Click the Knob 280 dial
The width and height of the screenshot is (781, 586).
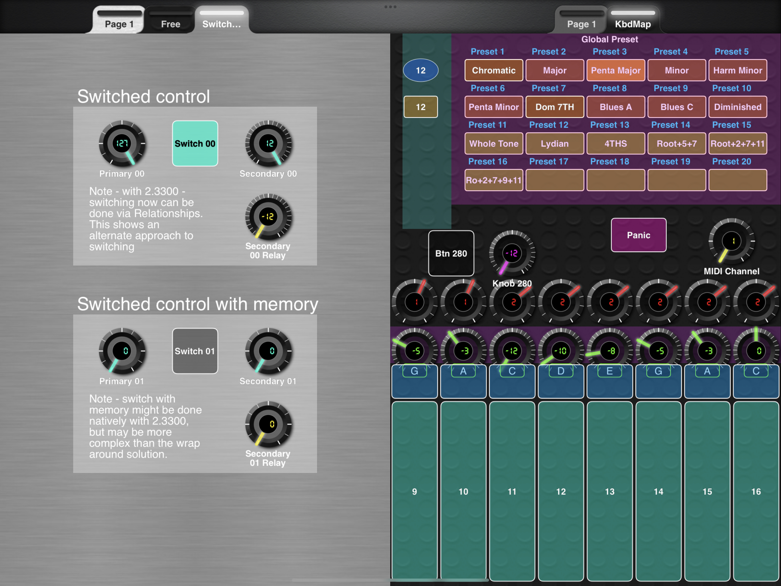(512, 254)
